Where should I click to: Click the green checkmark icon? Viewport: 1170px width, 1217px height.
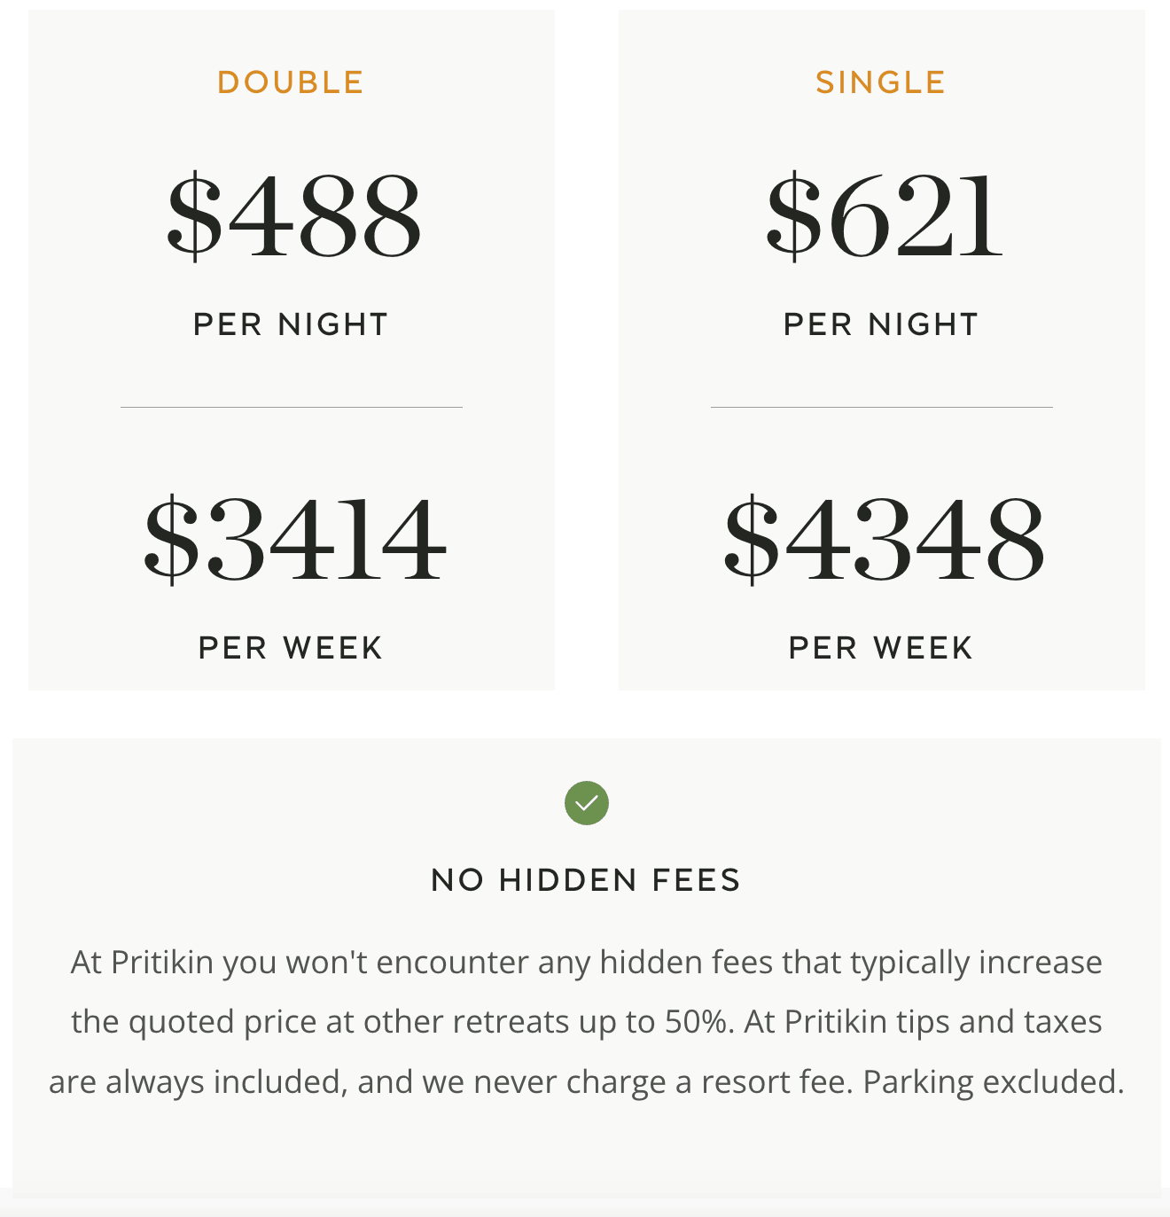(587, 803)
